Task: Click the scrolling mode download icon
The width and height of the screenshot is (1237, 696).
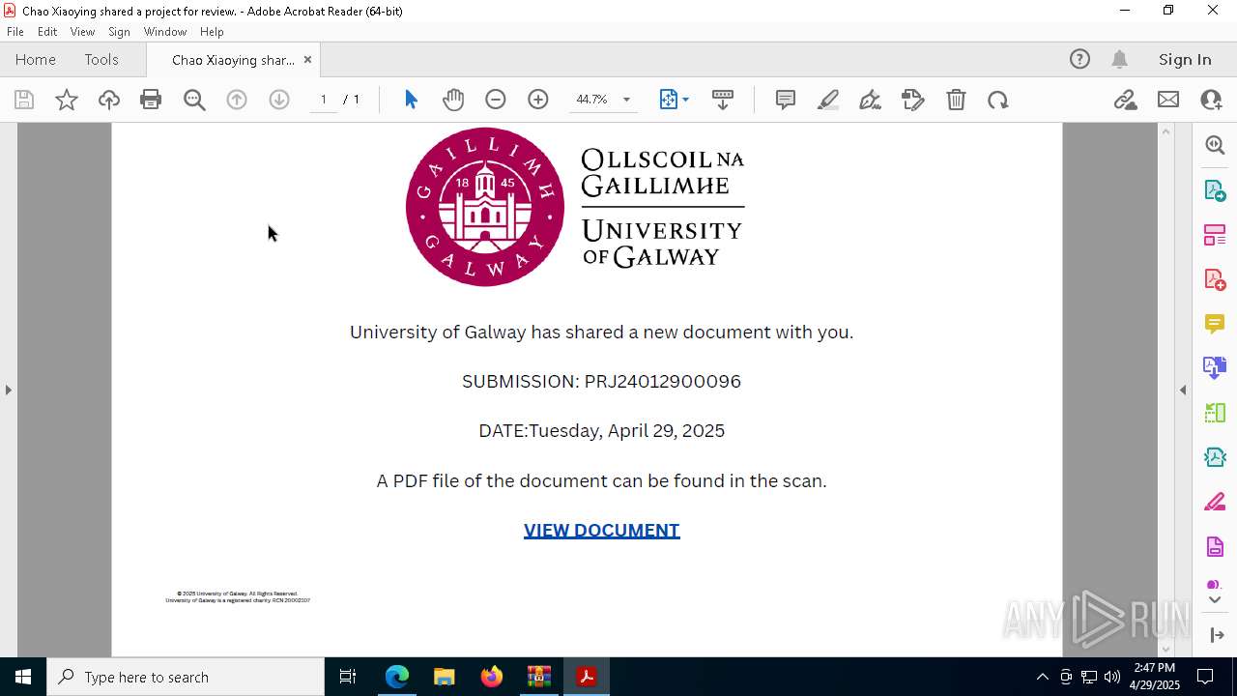Action: pyautogui.click(x=723, y=100)
